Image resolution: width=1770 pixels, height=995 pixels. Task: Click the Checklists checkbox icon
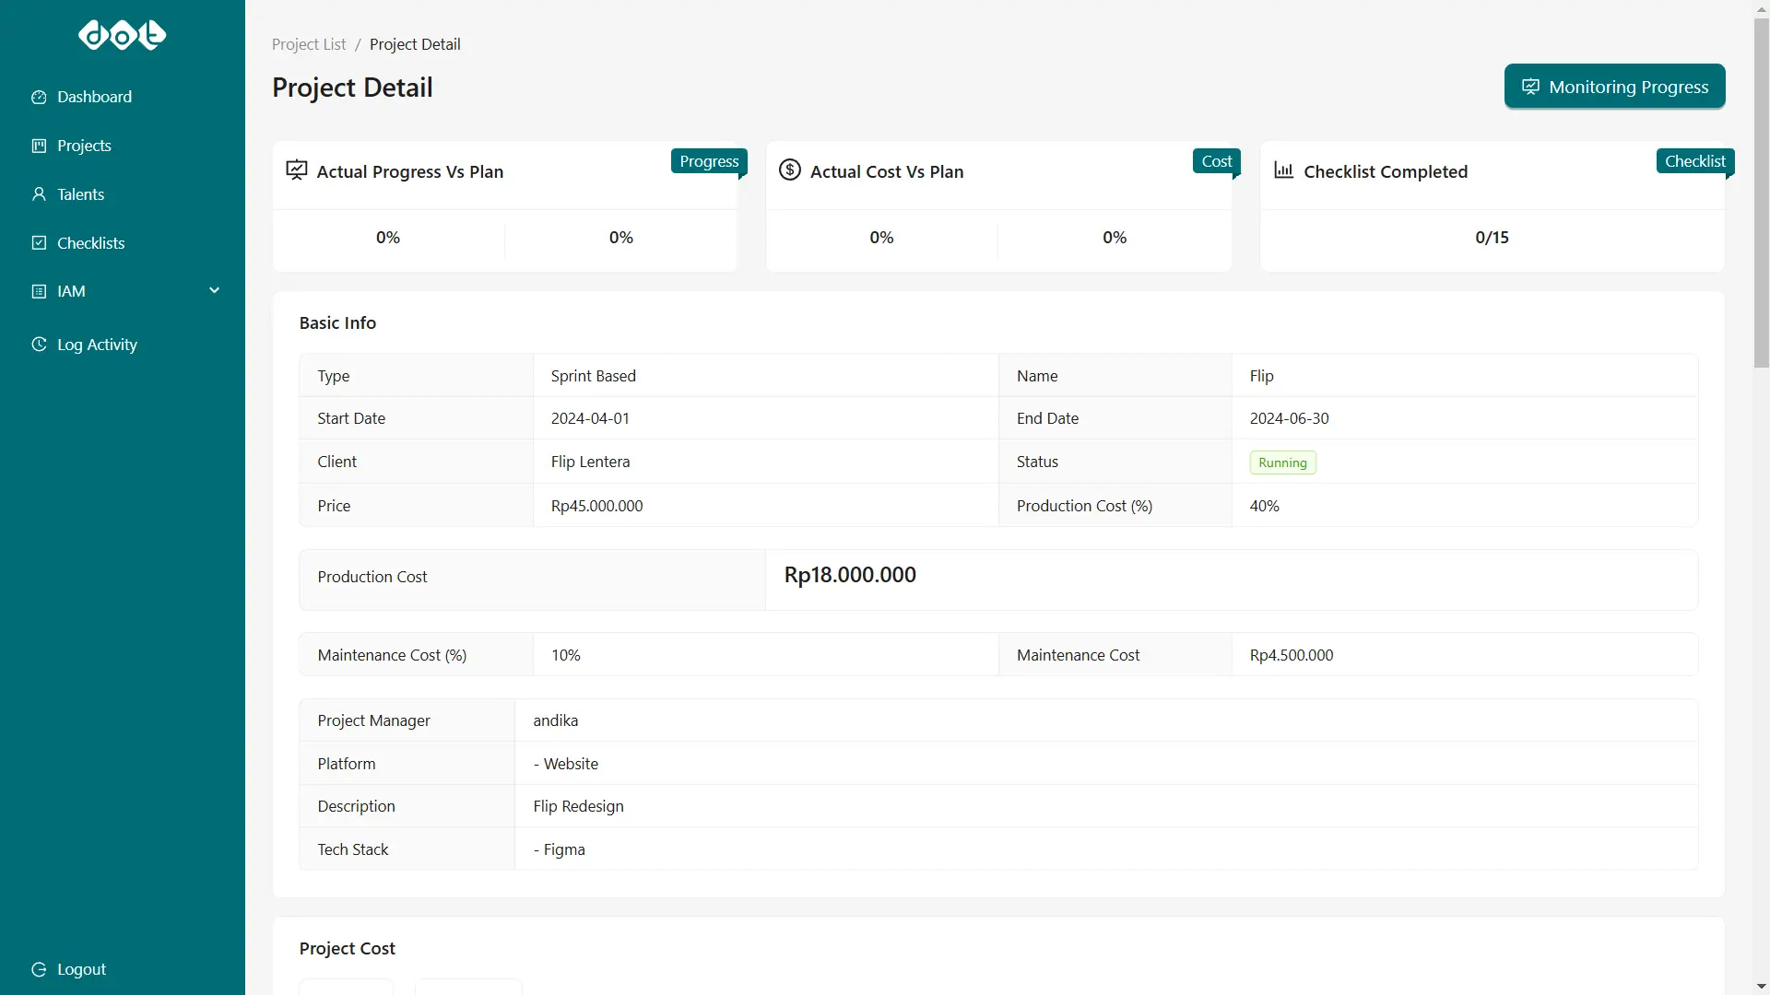coord(39,243)
